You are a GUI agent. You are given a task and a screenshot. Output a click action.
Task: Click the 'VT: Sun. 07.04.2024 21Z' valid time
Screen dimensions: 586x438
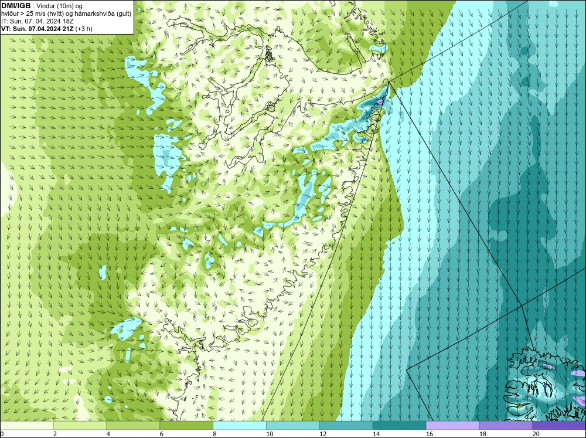(x=38, y=29)
